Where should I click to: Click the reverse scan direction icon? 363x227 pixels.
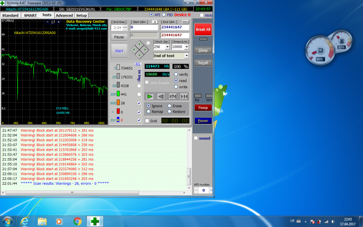click(x=161, y=96)
